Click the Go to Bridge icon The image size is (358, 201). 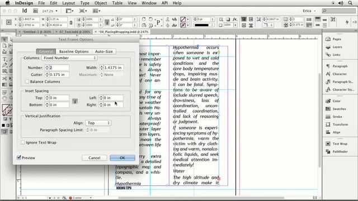[35, 11]
